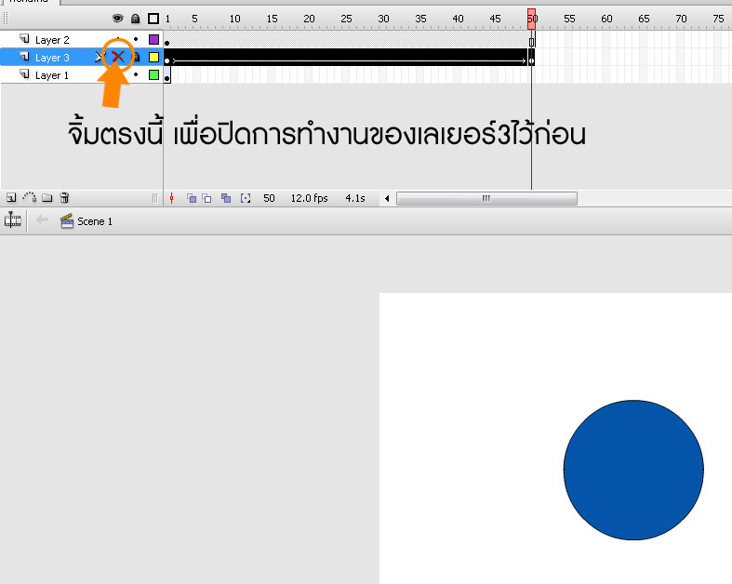This screenshot has height=584, width=732.
Task: Click the Show All Layers as Outlines square
Action: (x=153, y=19)
